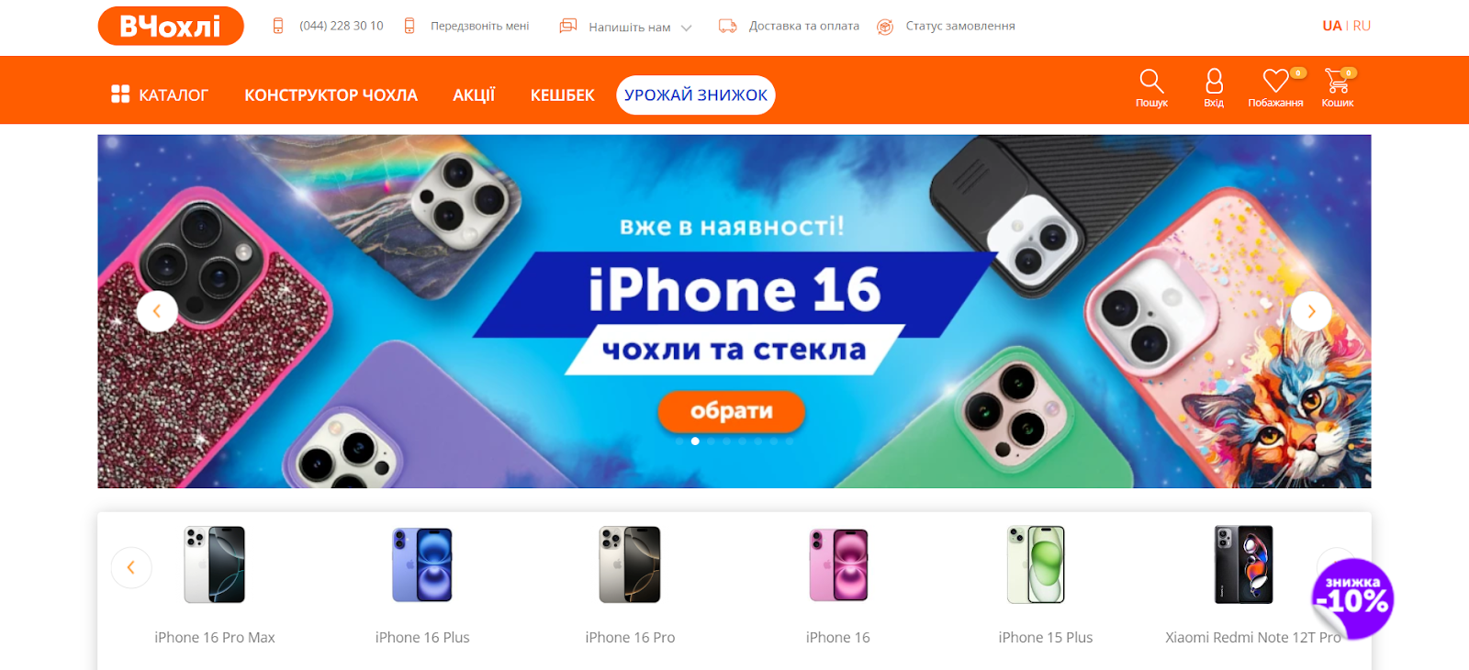This screenshot has width=1469, height=670.
Task: Show previous phone models in carousel
Action: [x=131, y=567]
